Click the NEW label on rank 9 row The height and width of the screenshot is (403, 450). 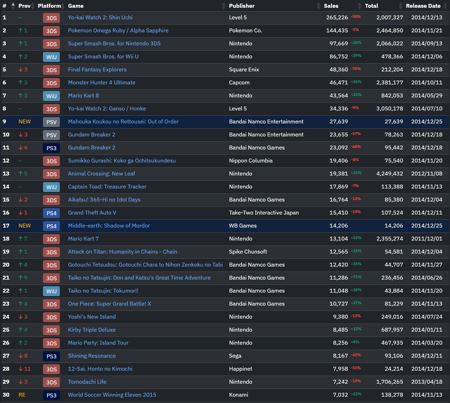point(25,121)
